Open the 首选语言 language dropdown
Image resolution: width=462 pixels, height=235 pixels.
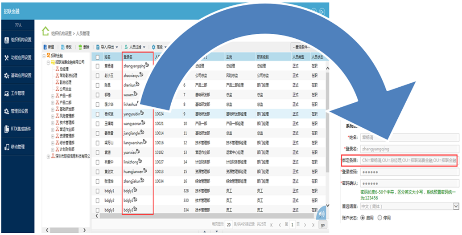456,206
